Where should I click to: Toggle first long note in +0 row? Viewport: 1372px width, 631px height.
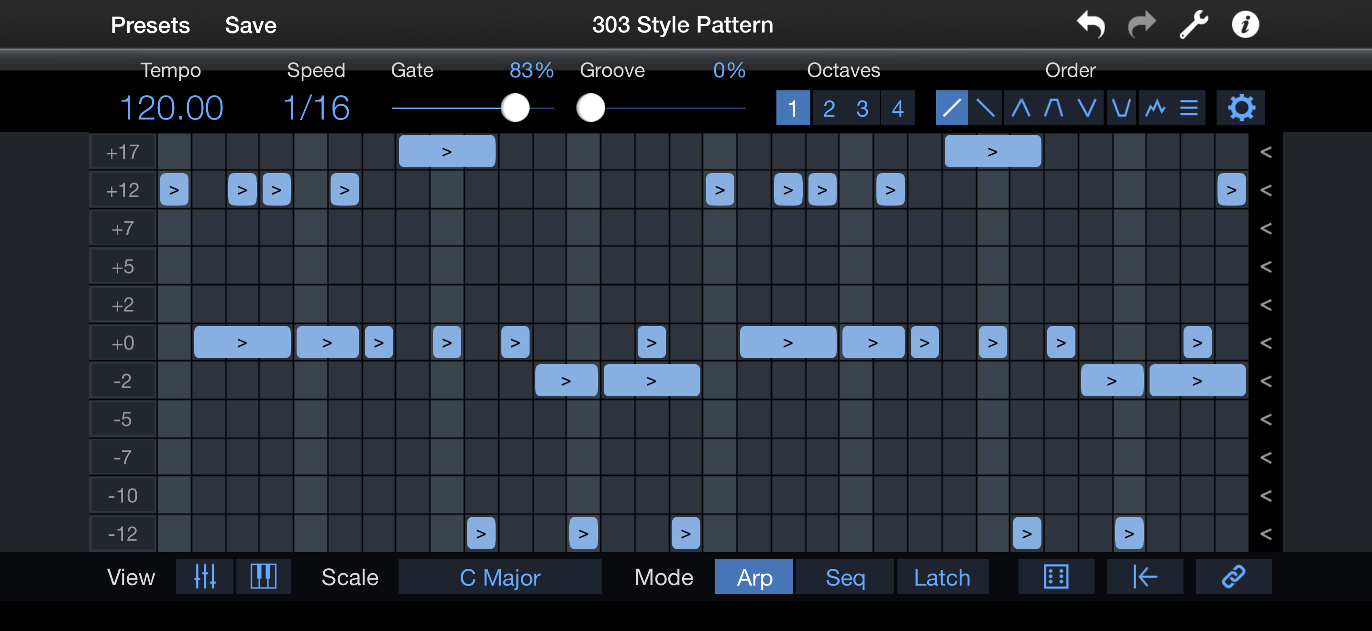243,342
